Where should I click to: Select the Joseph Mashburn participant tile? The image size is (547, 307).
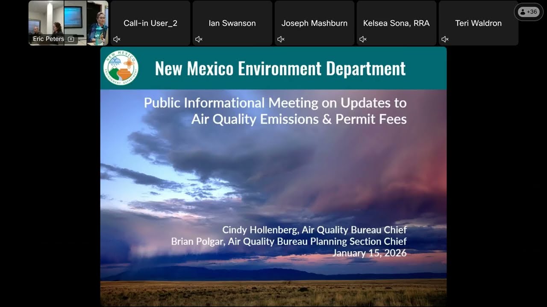315,23
